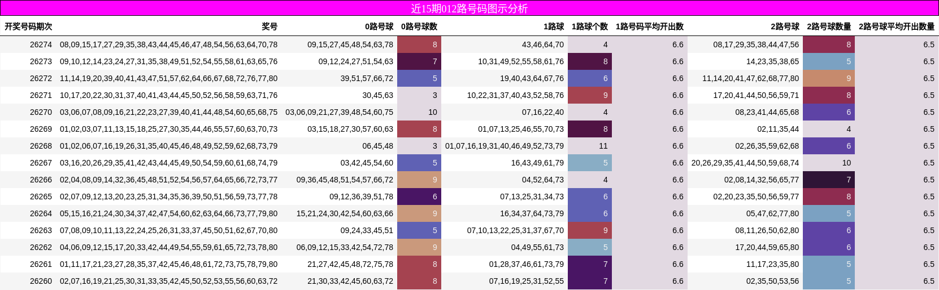Viewport: 939px width, 290px height.
Task: Click 1路 balls 07,16,22,40
Action: (x=543, y=112)
